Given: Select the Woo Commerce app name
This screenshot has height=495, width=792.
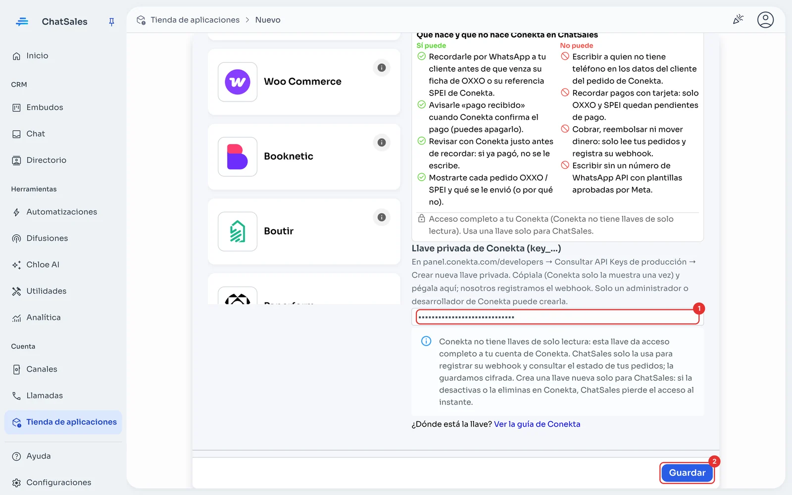Looking at the screenshot, I should pos(302,82).
